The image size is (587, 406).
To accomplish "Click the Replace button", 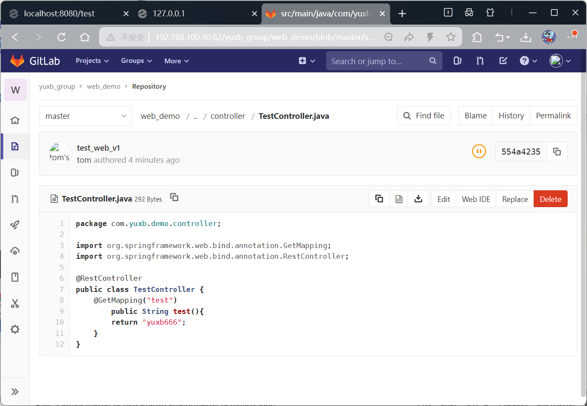I will 515,199.
